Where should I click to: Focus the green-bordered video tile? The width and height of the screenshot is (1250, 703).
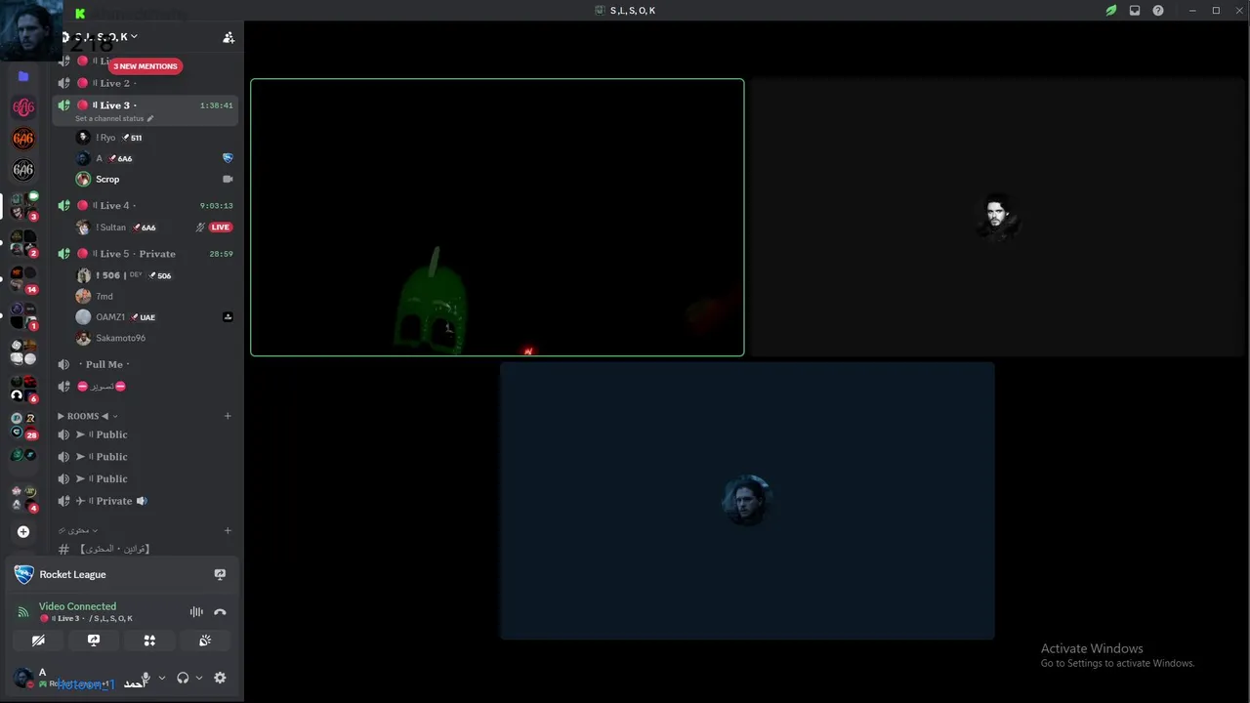click(x=497, y=218)
